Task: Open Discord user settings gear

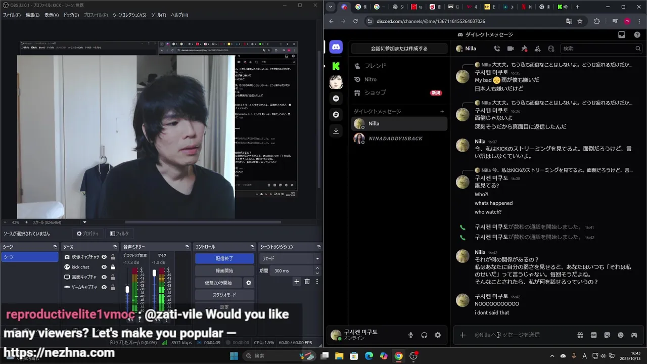Action: (438, 335)
